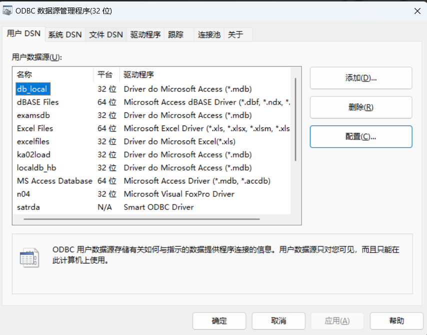
Task: Select the excelfiles data source
Action: 33,141
